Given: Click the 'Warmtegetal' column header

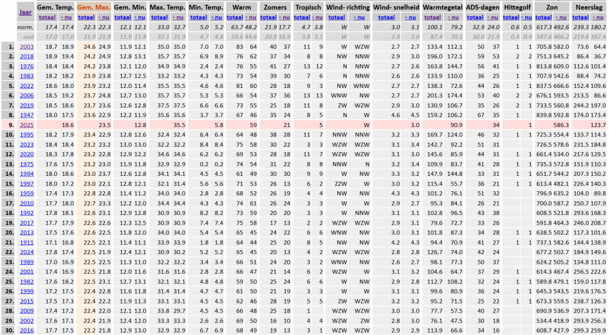Looking at the screenshot, I should [442, 7].
